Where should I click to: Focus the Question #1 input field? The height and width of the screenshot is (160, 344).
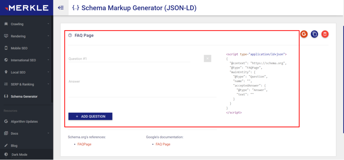click(129, 58)
